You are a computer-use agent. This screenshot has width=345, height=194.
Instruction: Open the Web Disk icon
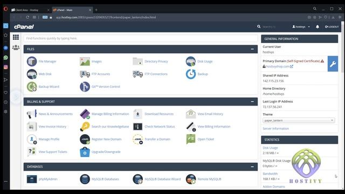32,74
